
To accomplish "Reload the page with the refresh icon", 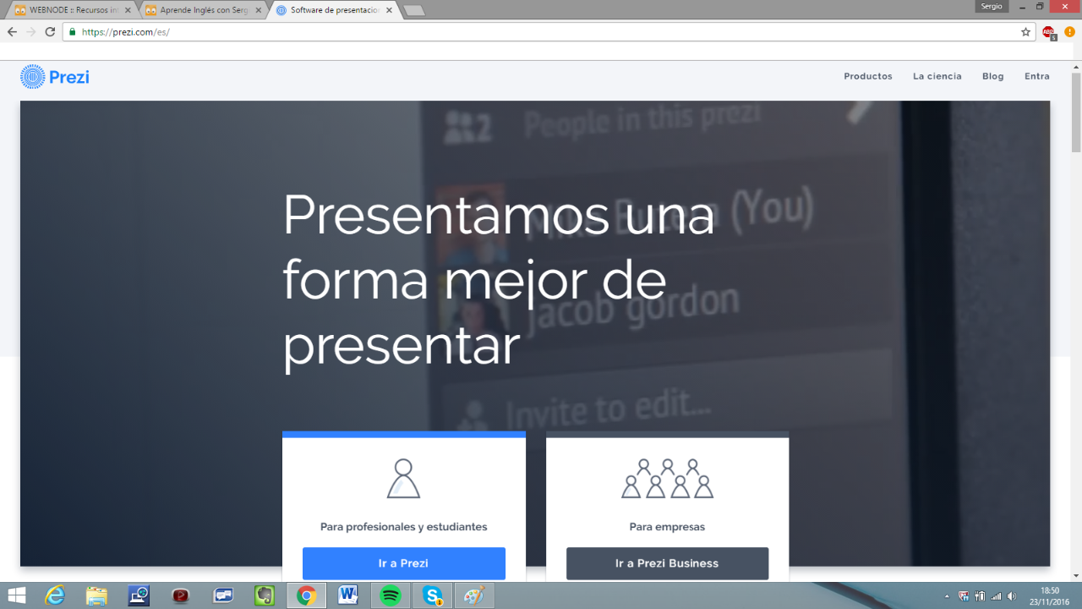I will click(x=50, y=32).
